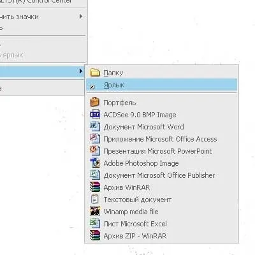Create a new Портфель
Screen dimensions: 255x255
tap(161, 103)
